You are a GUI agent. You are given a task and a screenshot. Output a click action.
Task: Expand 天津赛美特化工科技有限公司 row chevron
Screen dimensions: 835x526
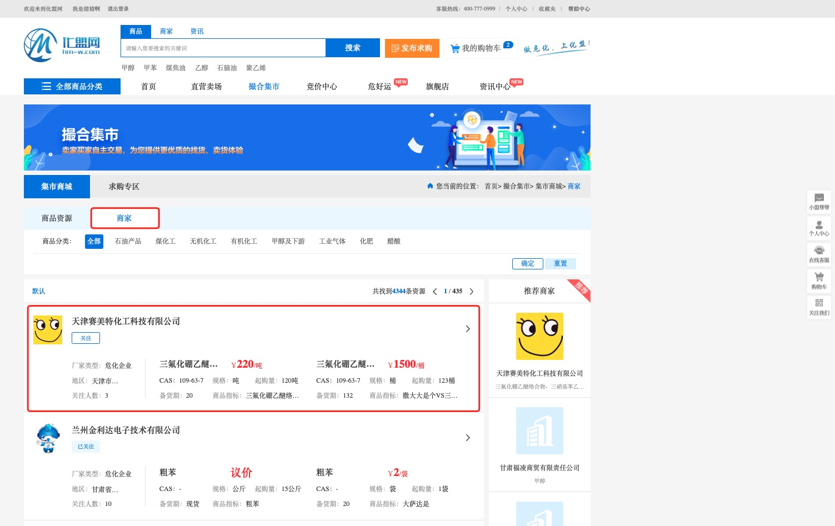[x=468, y=329]
